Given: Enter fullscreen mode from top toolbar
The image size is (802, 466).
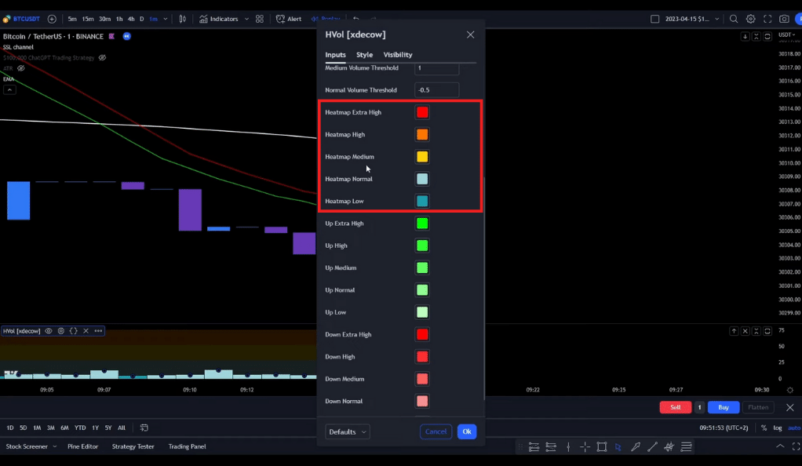Looking at the screenshot, I should [767, 19].
